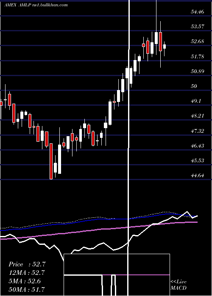Screen dimensions: 212x296
Task: Click the lowest red candle near 44.64
Action: (x=51, y=161)
